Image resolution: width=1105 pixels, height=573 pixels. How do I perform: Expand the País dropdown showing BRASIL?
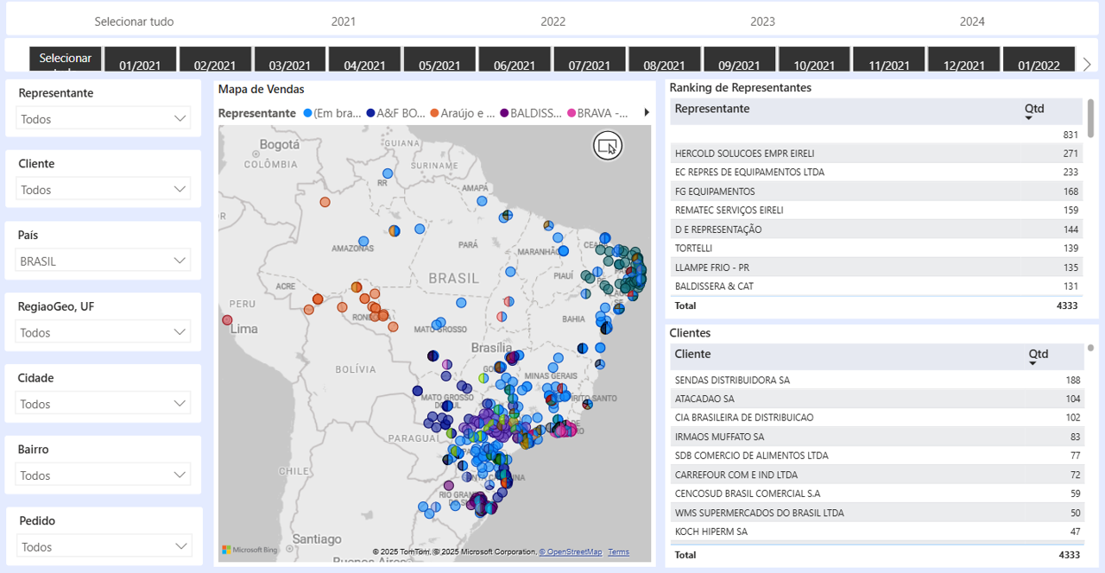(x=104, y=261)
